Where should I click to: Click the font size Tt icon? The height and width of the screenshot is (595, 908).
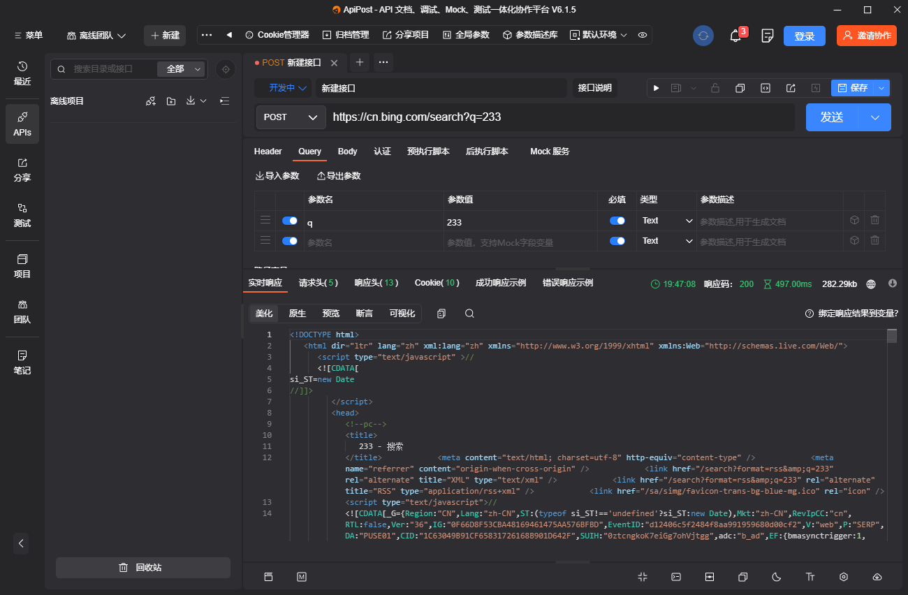click(810, 577)
